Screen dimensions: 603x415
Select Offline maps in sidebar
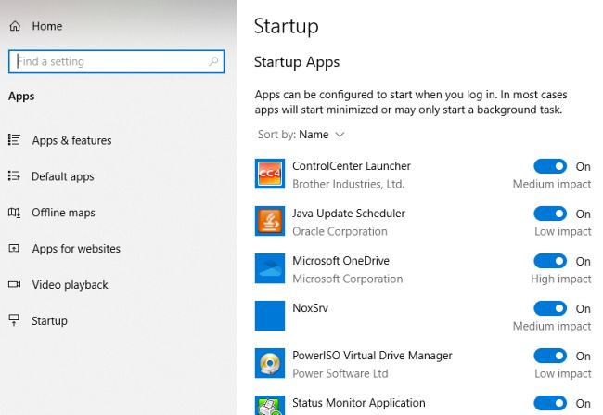click(x=63, y=213)
